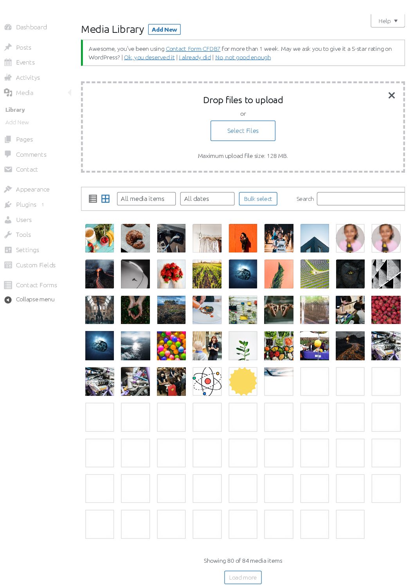Load more media items
The width and height of the screenshot is (414, 585).
[x=243, y=577]
